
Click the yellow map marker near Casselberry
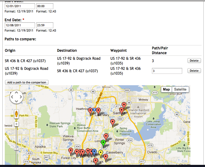click(x=101, y=153)
